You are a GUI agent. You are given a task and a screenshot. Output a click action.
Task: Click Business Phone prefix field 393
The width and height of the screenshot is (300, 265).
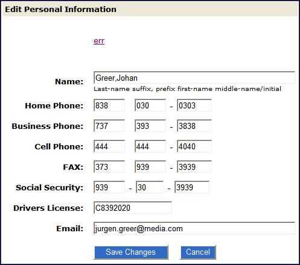click(x=150, y=126)
